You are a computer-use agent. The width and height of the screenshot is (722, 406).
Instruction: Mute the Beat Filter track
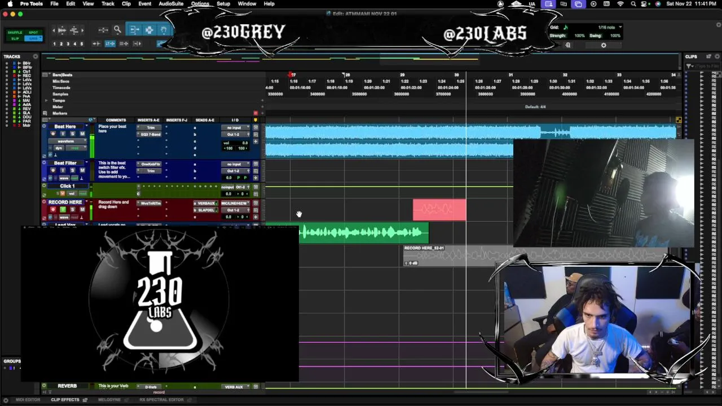coord(82,170)
